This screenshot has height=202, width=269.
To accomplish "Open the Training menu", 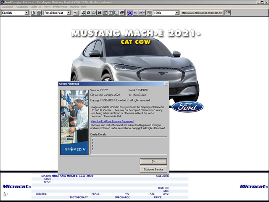I will coord(74,7).
